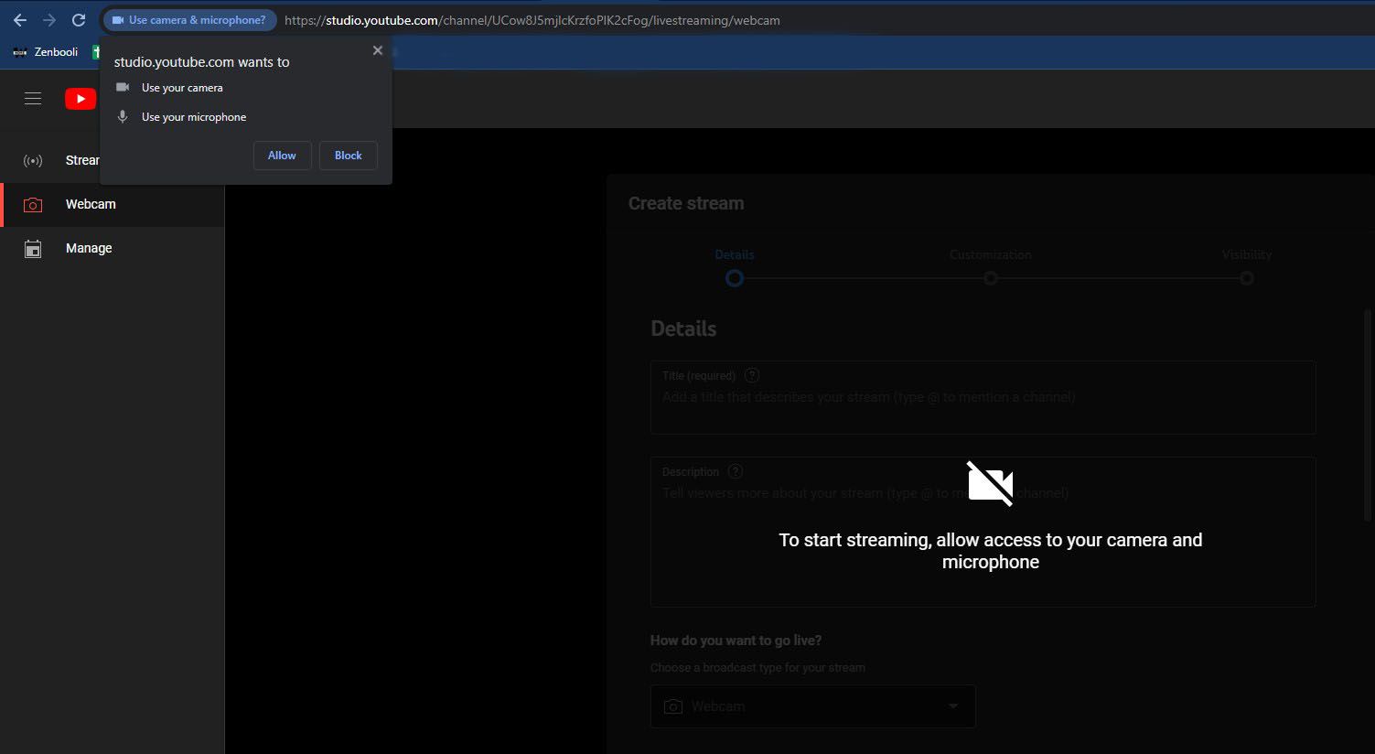Select the Webcam camera icon in sidebar
The height and width of the screenshot is (754, 1375).
pyautogui.click(x=33, y=204)
